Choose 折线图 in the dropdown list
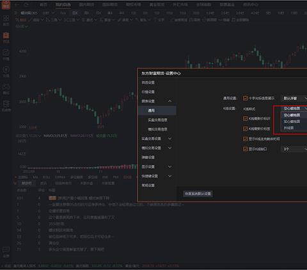307x270 pixels. (294, 128)
